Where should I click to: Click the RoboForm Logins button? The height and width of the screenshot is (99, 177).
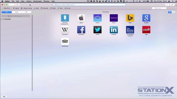click(x=16, y=8)
